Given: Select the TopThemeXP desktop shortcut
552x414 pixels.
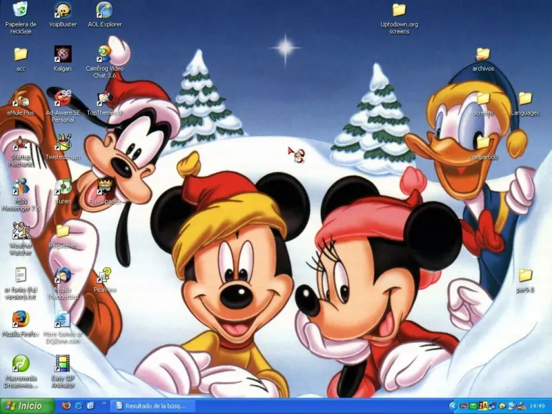Looking at the screenshot, I should [105, 103].
